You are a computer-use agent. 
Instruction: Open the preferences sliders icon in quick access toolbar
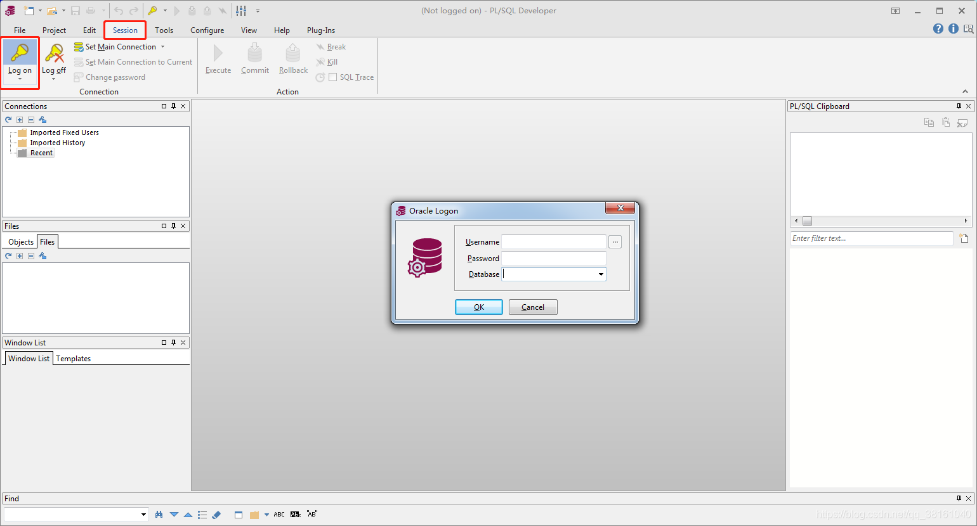[x=242, y=11]
